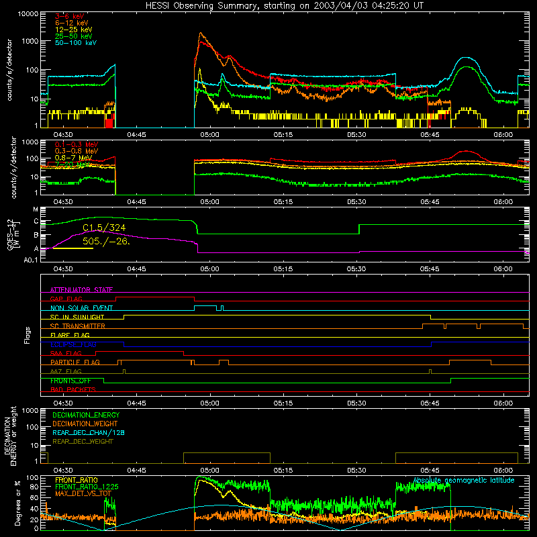Click the 04:30 tick under the decimation panel
The image size is (537, 537).
tap(63, 471)
